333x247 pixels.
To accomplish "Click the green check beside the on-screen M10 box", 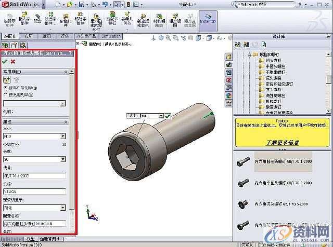I will coord(168,116).
